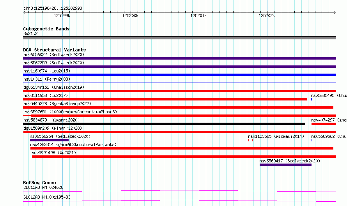Click the purple bar under nsv6556022

pyautogui.click(x=179, y=58)
